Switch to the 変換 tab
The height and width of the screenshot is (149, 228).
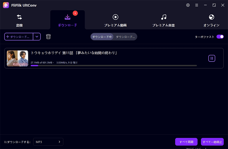19,21
